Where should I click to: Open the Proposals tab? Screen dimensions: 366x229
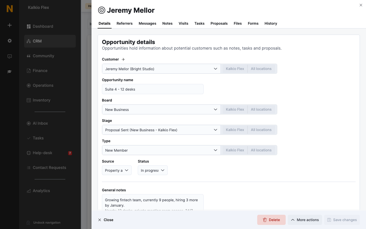click(219, 23)
